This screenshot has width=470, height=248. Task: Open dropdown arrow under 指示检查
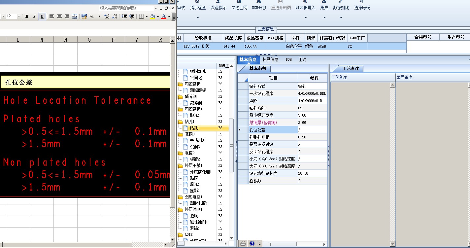point(198,18)
